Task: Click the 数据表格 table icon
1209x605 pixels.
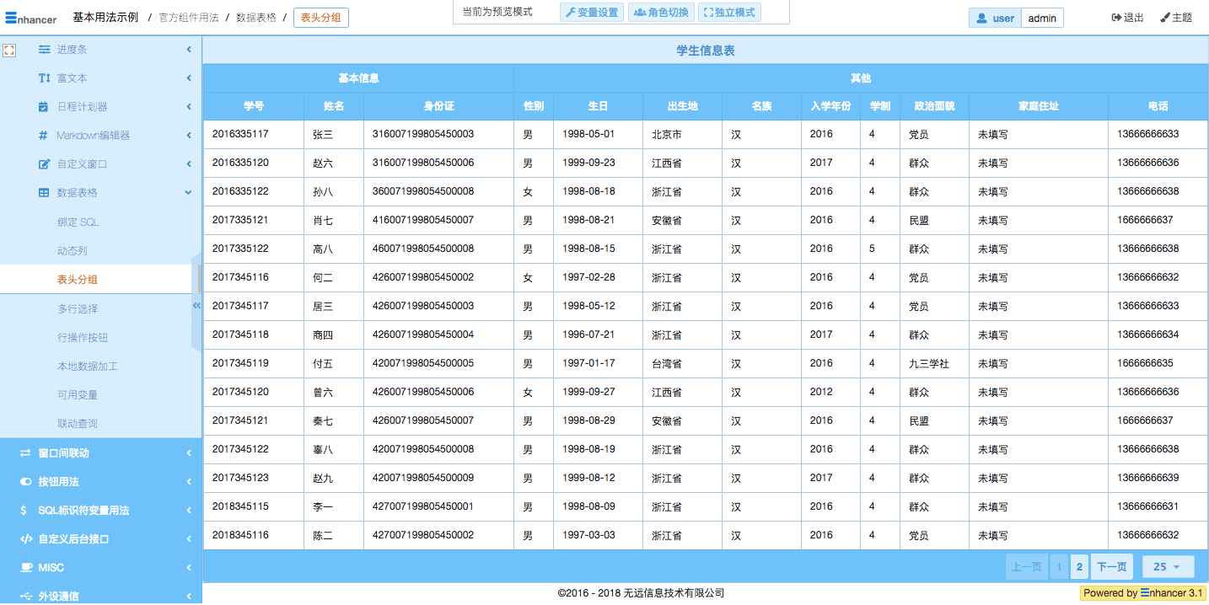Action: 44,193
